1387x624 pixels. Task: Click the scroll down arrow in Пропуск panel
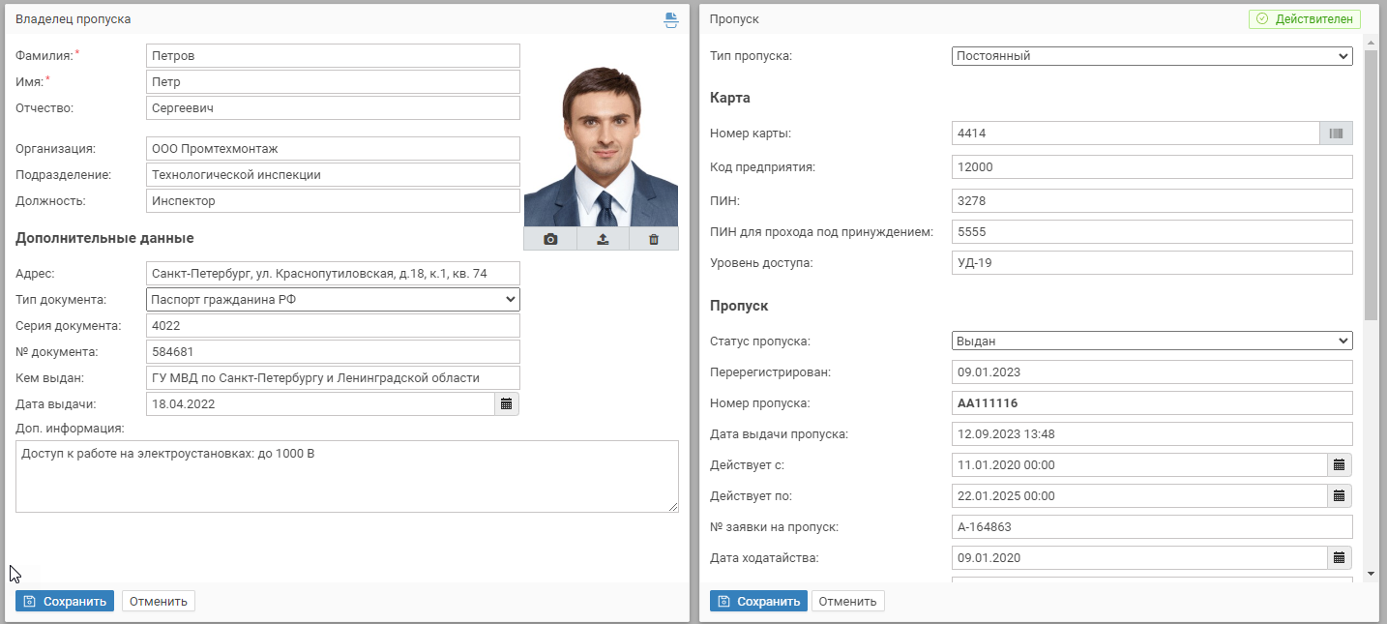click(1371, 574)
